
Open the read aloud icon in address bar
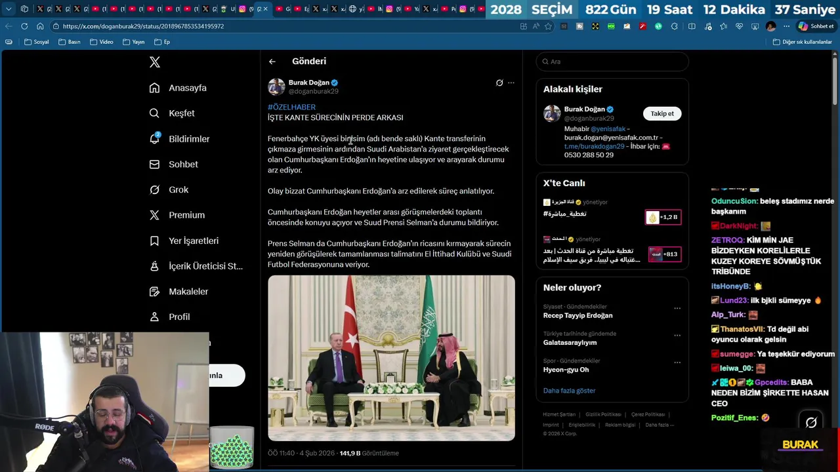pos(535,26)
